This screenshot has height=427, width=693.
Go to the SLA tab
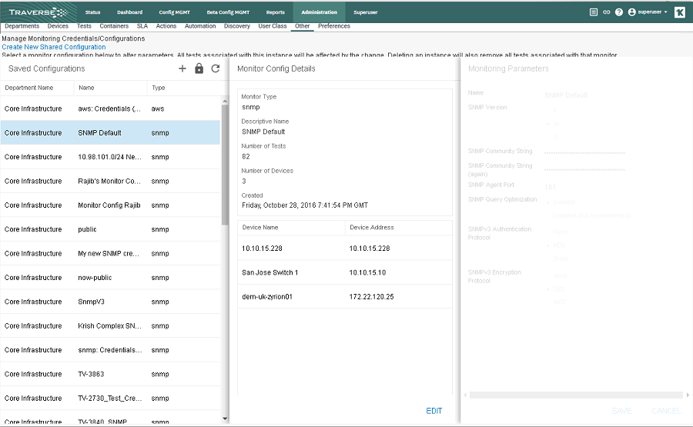[142, 26]
